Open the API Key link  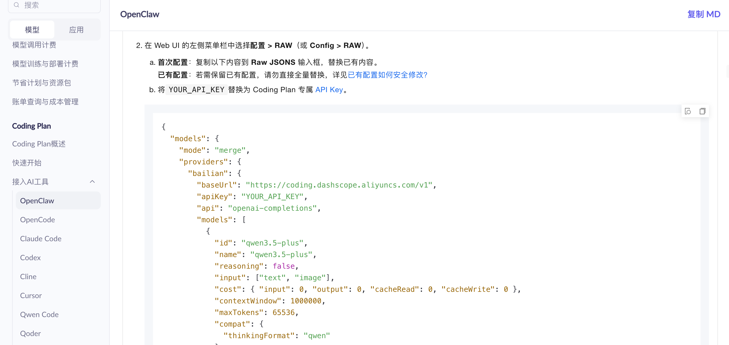(329, 90)
